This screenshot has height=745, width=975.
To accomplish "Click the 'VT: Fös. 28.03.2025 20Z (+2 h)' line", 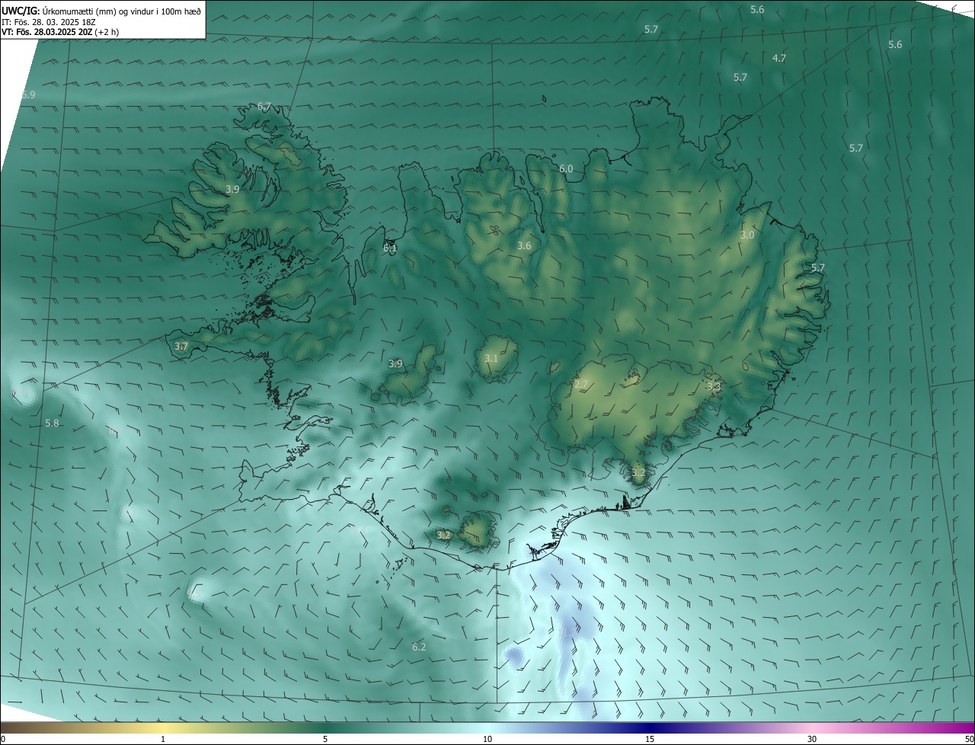I will point(60,32).
